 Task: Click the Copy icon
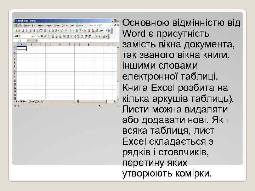[53, 31]
